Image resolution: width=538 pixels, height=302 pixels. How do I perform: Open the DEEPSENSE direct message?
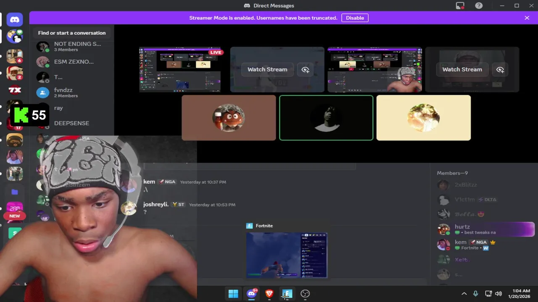pos(72,123)
